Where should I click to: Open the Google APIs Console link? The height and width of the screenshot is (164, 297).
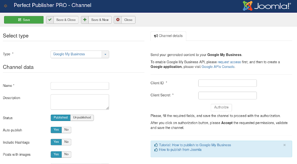[x=218, y=67]
